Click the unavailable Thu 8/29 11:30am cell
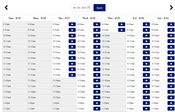Viewport: 175px width, 112px height. point(114,69)
